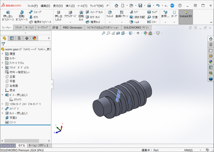Click the Zoom to Fit magnifier icon
Screen dimensions: 214x152
click(x=104, y=33)
